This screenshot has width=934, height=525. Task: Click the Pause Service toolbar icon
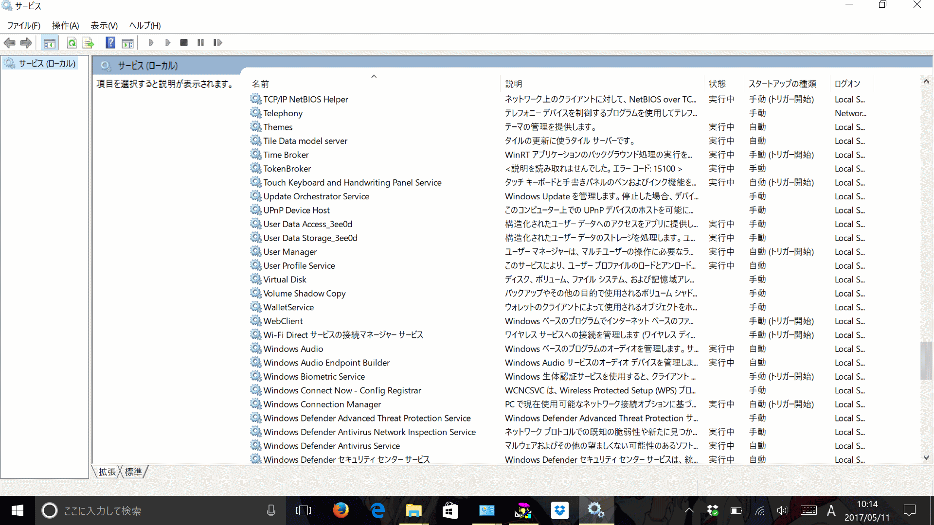(201, 42)
